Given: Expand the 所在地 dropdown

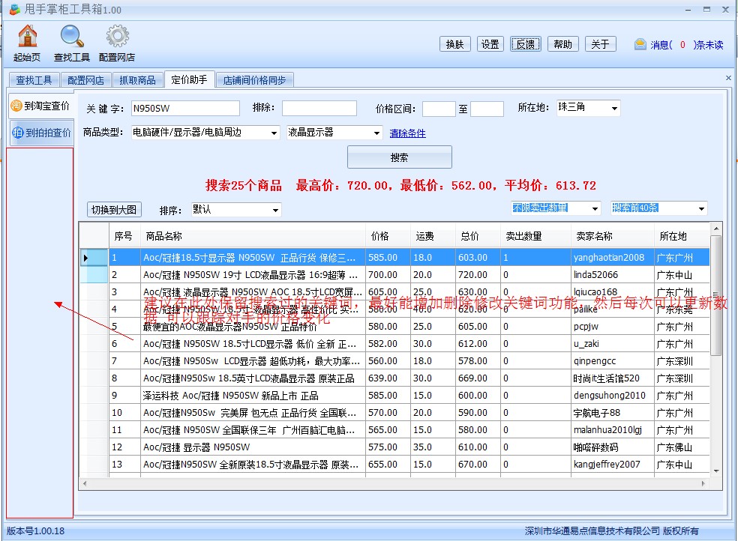Looking at the screenshot, I should click(x=613, y=108).
